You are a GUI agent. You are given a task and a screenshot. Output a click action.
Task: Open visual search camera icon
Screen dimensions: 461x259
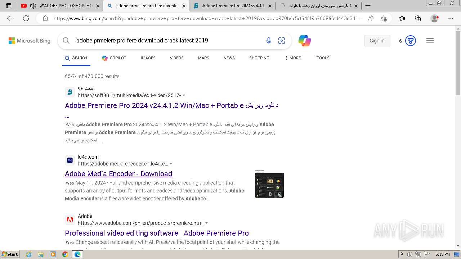[282, 41]
